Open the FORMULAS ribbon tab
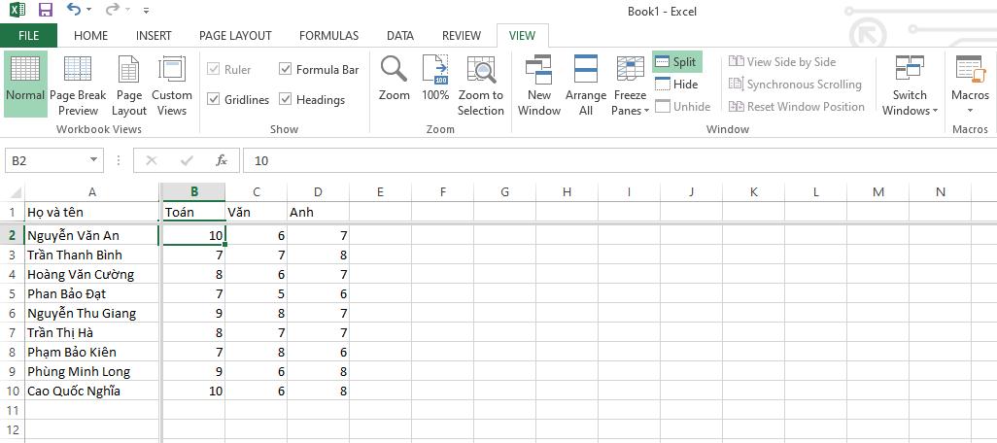This screenshot has height=443, width=997. click(x=328, y=36)
